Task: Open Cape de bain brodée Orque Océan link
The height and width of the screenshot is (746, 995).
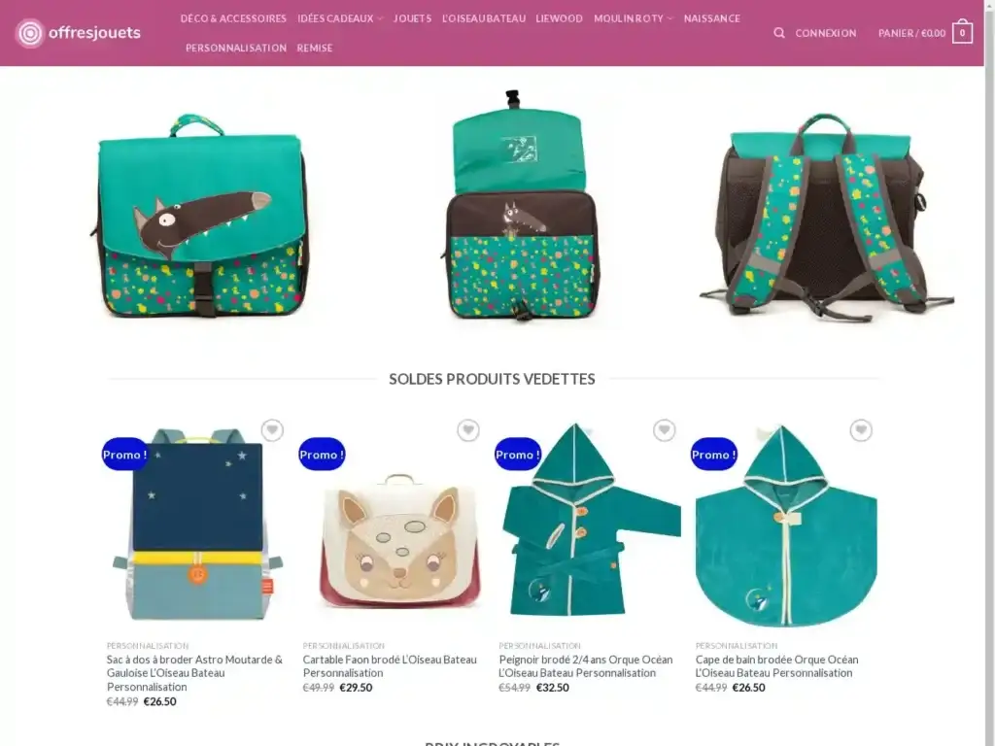Action: click(x=776, y=666)
